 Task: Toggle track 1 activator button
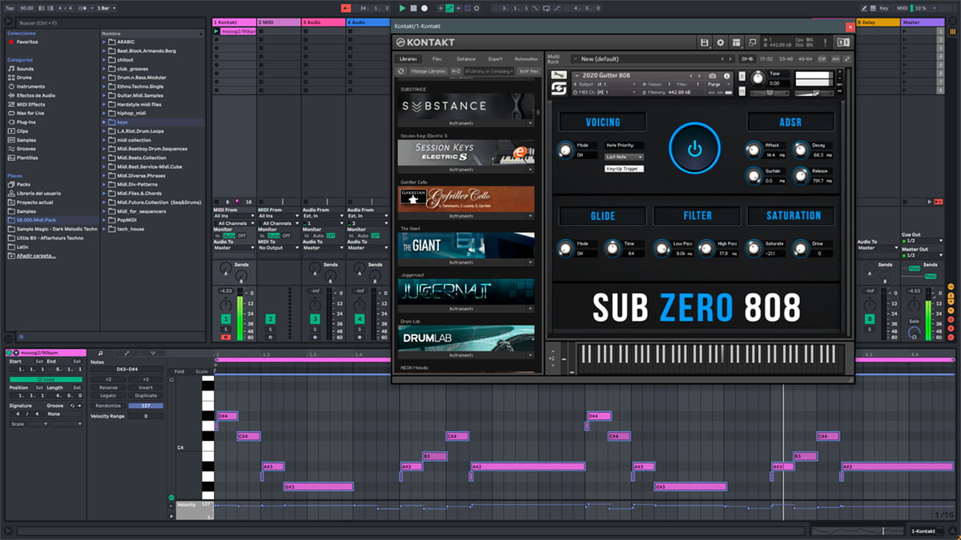click(226, 319)
